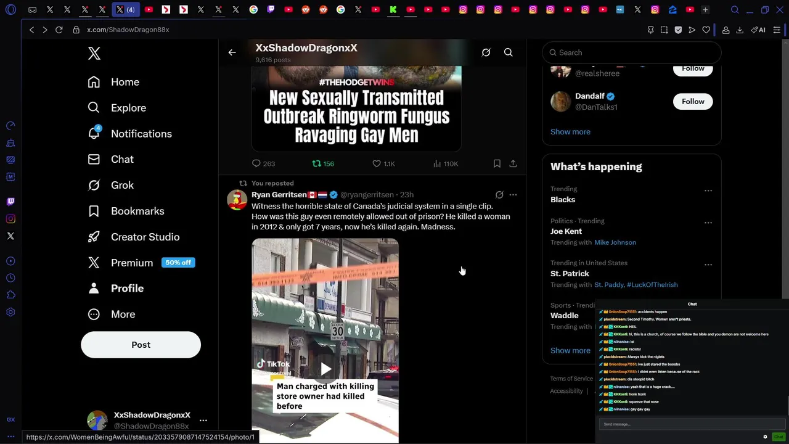Show more suggested accounts to follow

[570, 132]
